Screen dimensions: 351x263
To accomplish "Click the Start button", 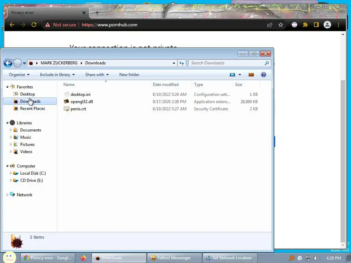I will [x=9, y=258].
